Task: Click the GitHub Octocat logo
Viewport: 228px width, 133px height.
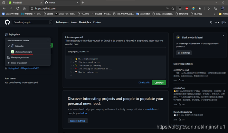Action: click(x=7, y=22)
